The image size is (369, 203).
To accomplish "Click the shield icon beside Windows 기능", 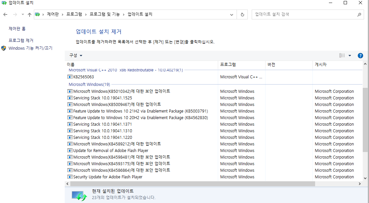I will (x=4, y=48).
